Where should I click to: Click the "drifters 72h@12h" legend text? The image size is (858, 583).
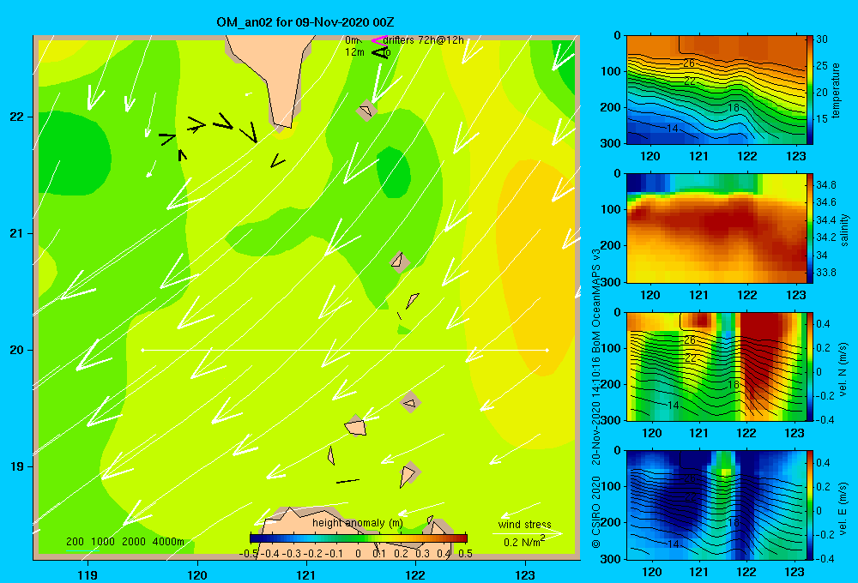click(424, 40)
